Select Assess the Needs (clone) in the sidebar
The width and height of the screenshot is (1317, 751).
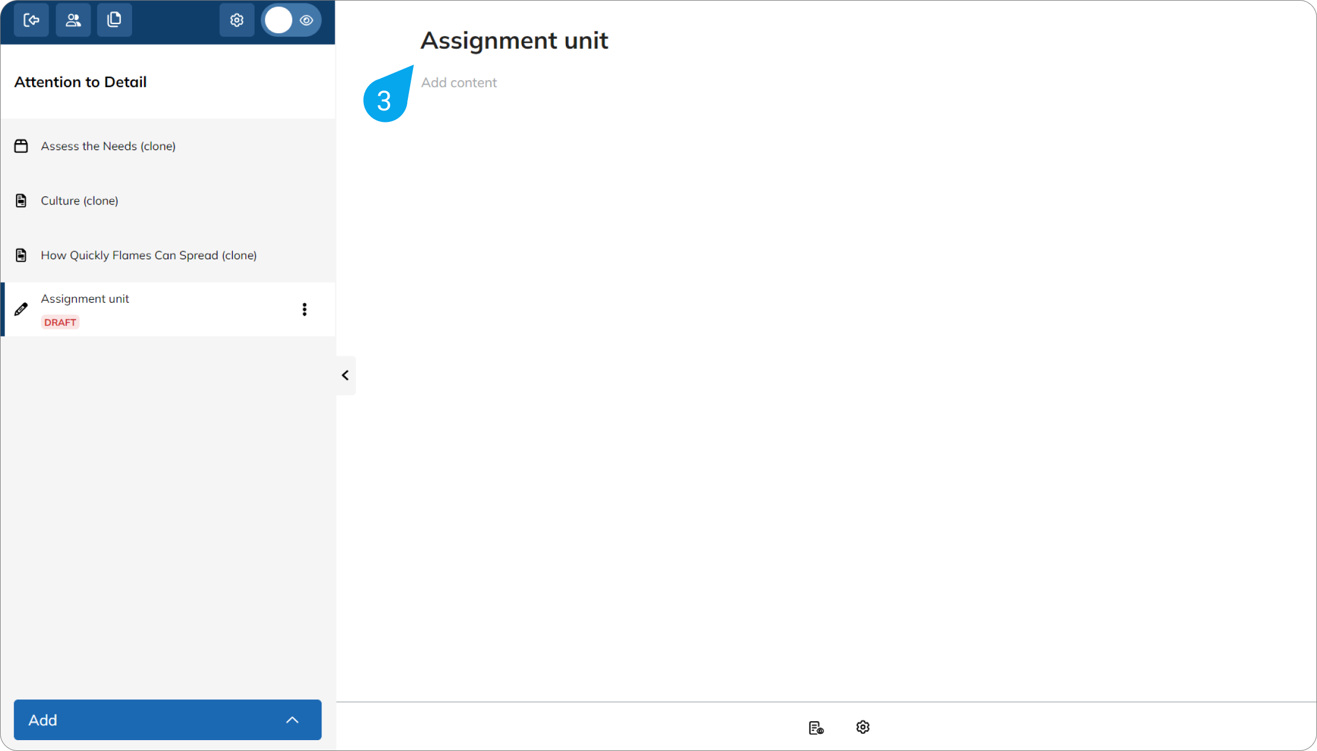[x=108, y=145]
